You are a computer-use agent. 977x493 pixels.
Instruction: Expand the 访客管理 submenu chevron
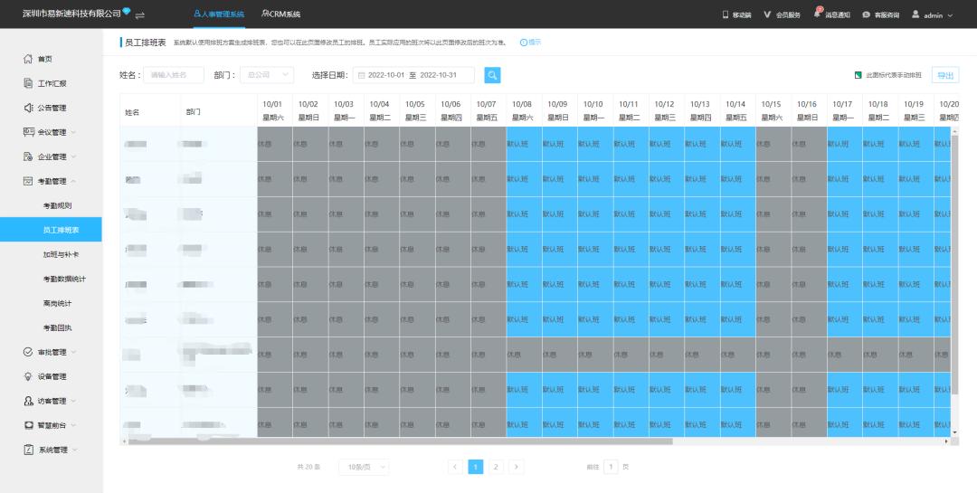(x=73, y=401)
